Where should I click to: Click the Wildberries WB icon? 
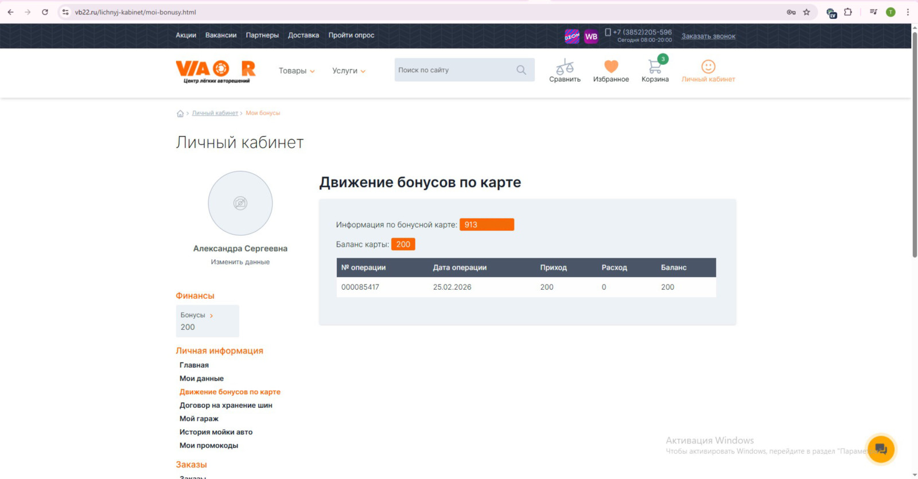(591, 37)
